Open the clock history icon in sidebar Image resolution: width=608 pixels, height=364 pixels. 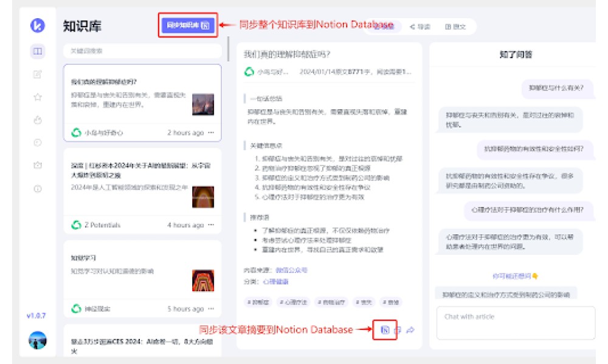tap(38, 143)
